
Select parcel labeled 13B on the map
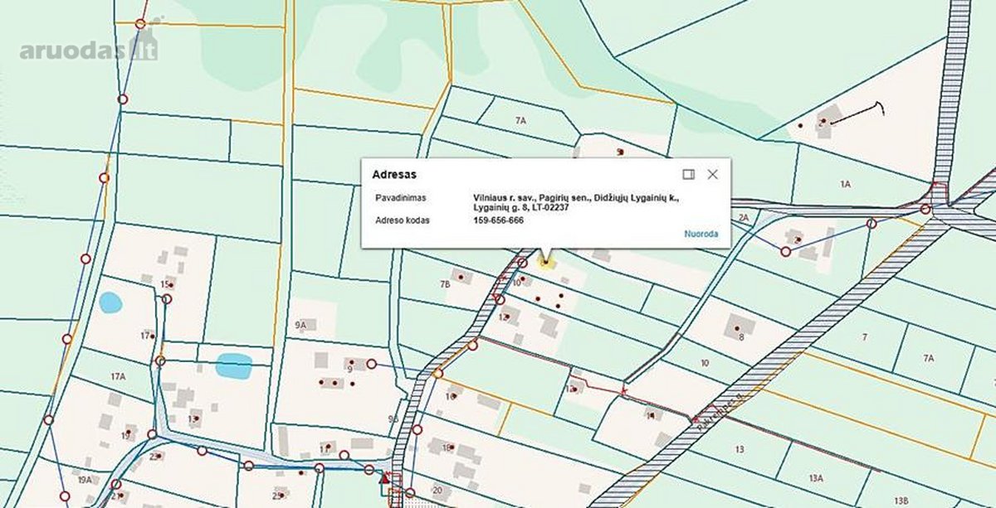(x=901, y=501)
